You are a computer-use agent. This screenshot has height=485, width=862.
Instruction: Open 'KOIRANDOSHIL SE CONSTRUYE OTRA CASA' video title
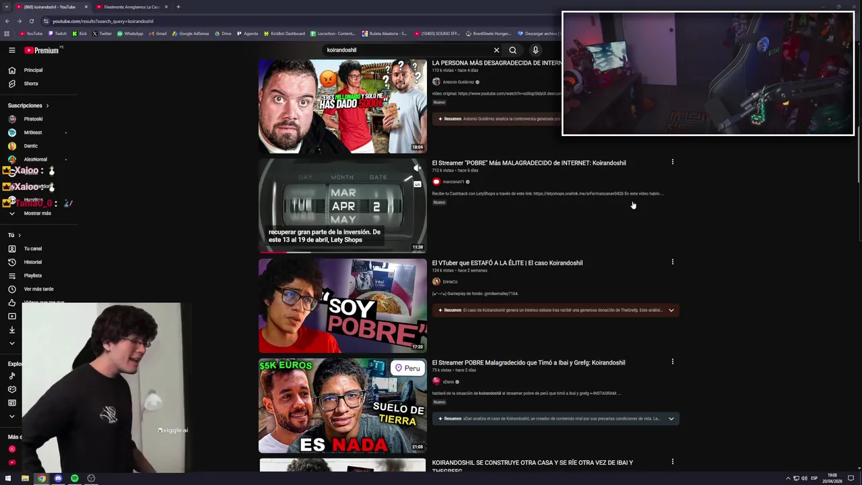(x=532, y=466)
